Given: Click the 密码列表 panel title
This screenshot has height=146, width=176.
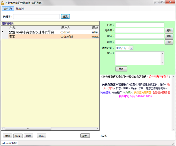Looking at the screenshot, I should (x=8, y=23).
